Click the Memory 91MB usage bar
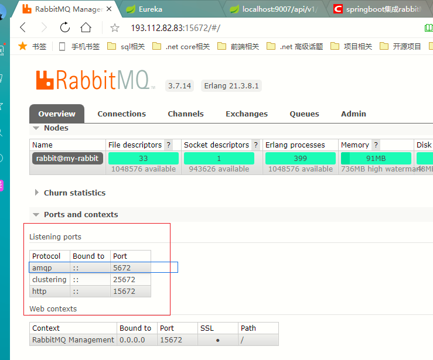Viewport: 433px width, 360px height. pos(376,159)
